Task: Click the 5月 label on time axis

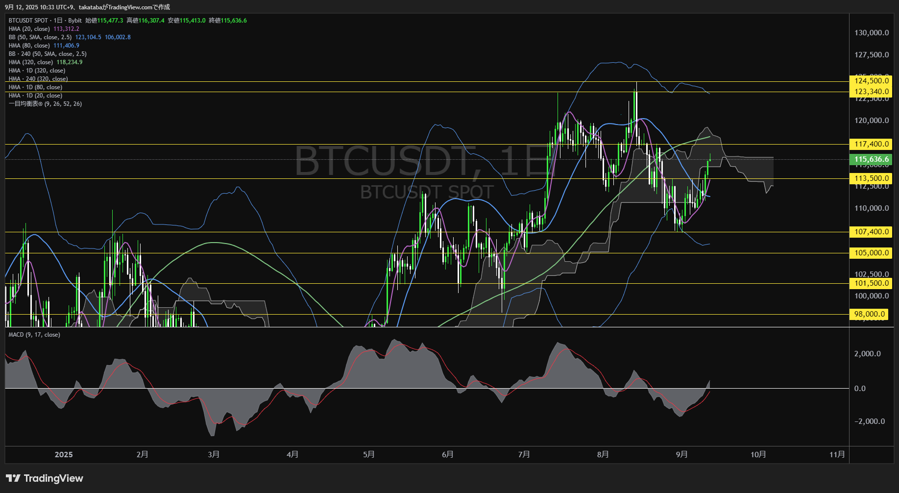Action: (369, 455)
